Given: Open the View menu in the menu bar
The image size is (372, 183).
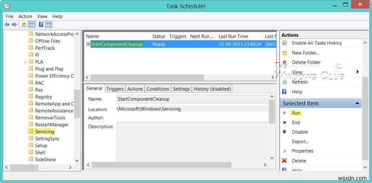Looking at the screenshot, I should click(x=42, y=16).
